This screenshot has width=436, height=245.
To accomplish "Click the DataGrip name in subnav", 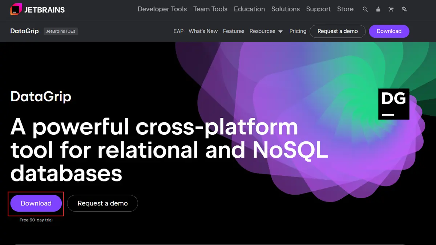I will click(24, 31).
